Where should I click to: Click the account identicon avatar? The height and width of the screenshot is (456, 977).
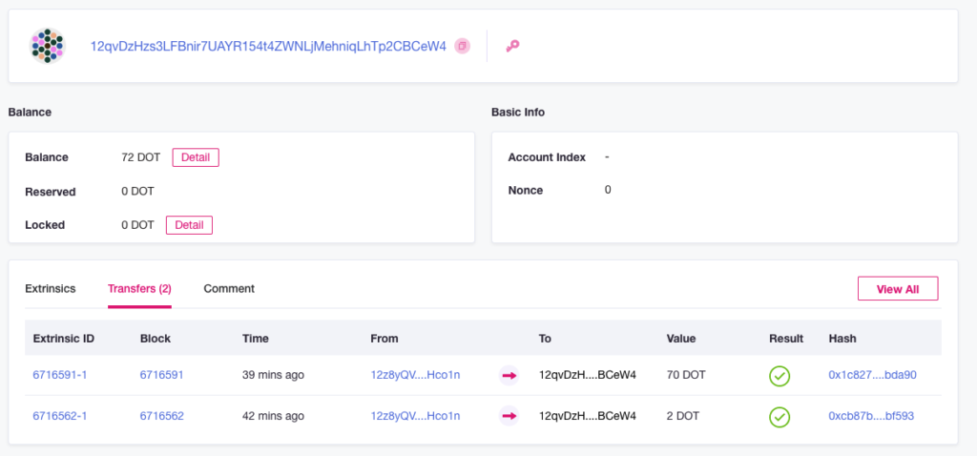[x=48, y=46]
